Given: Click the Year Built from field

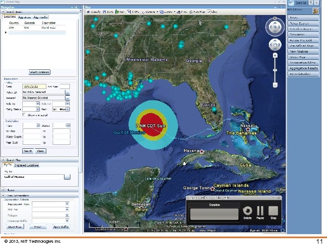Looking at the screenshot, I should click(x=32, y=143).
